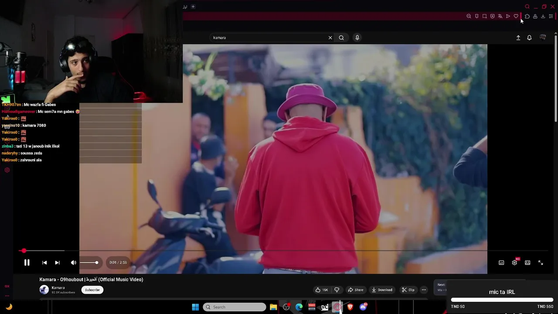Open YouTube notifications bell
This screenshot has height=314, width=558.
click(x=529, y=38)
